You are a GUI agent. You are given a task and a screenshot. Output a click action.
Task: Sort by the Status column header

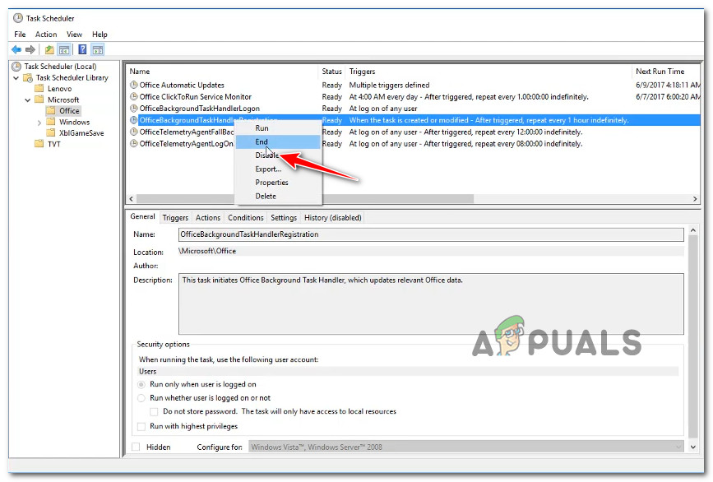pyautogui.click(x=331, y=72)
